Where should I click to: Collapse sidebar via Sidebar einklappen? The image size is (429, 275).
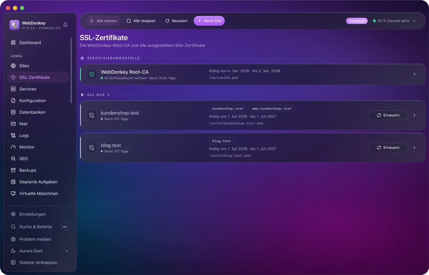pos(40,262)
